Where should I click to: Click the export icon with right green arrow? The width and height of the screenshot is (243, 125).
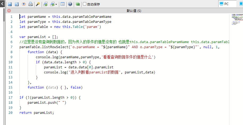point(45,4)
